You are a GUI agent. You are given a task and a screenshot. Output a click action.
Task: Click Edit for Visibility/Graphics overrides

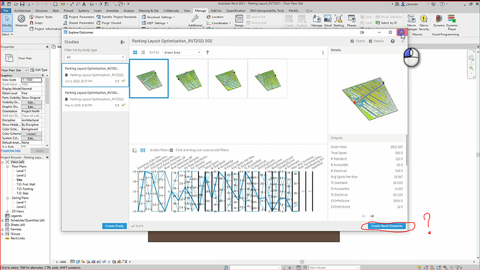31,102
